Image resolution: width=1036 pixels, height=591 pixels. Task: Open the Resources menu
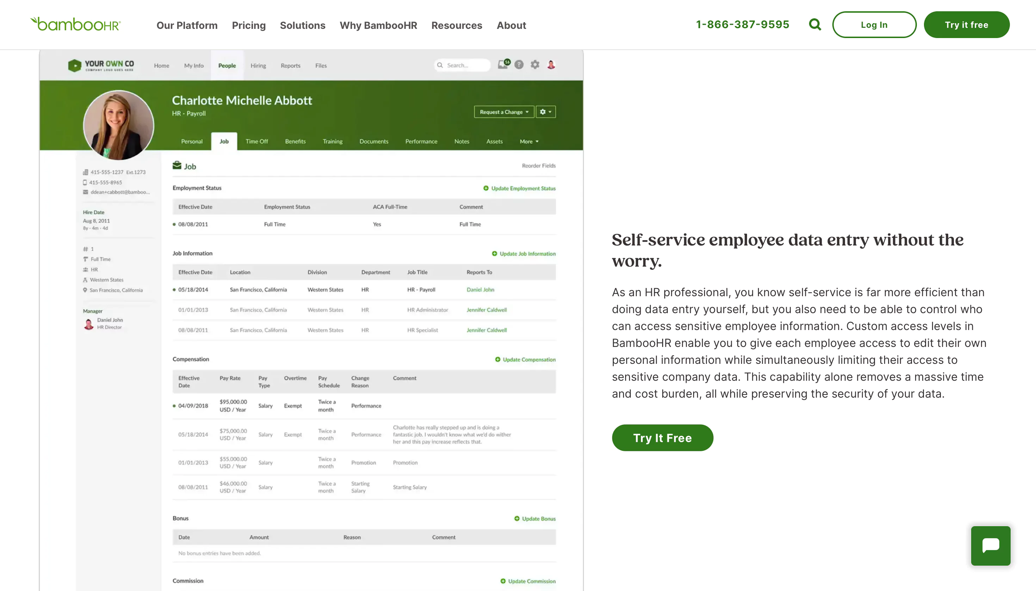click(456, 25)
